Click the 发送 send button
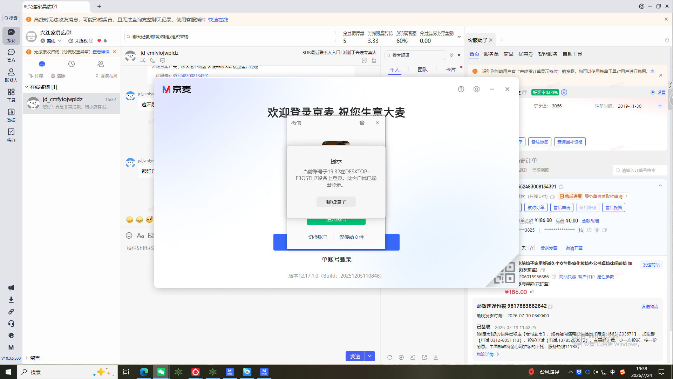 click(355, 356)
